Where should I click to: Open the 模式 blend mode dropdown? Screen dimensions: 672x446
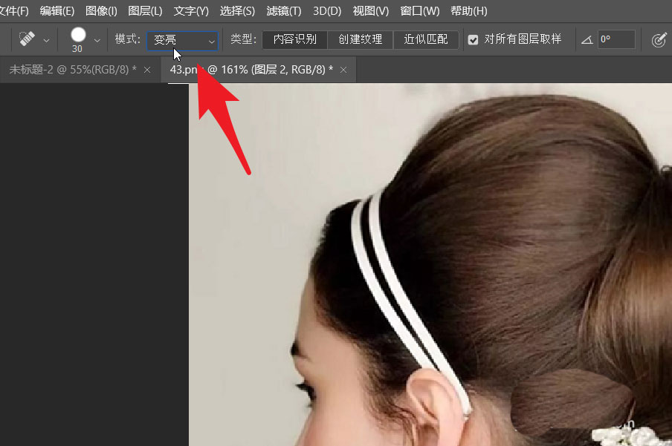182,39
